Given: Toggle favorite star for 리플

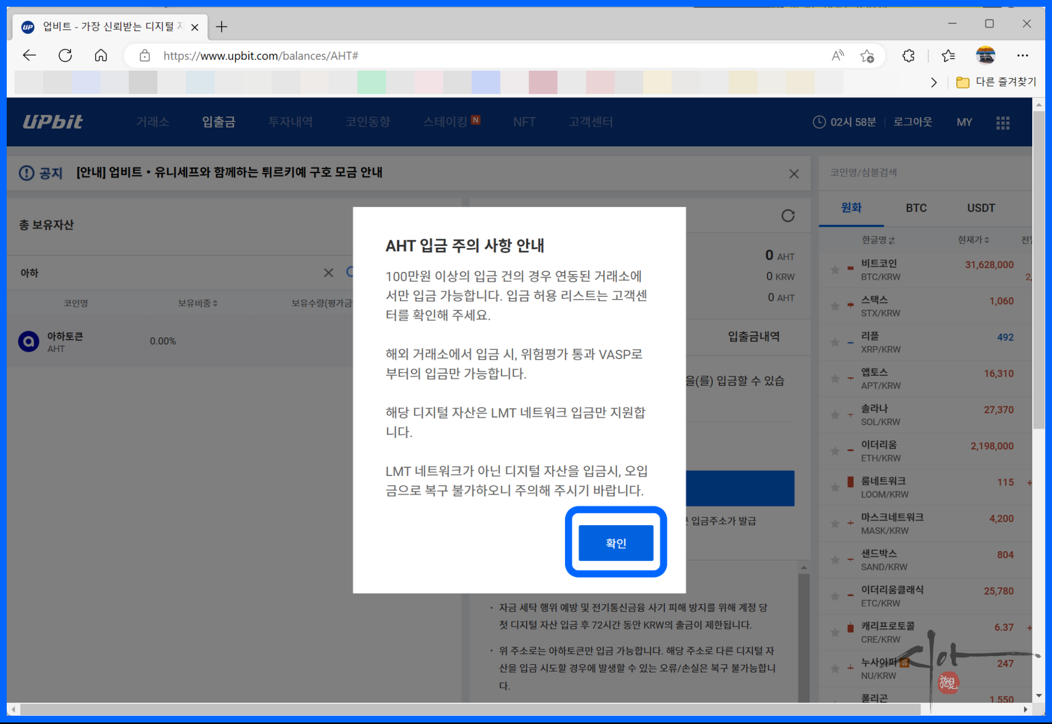Looking at the screenshot, I should (x=835, y=343).
